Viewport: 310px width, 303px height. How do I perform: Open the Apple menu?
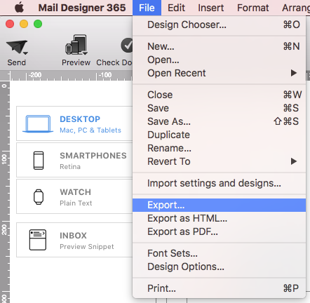click(20, 8)
